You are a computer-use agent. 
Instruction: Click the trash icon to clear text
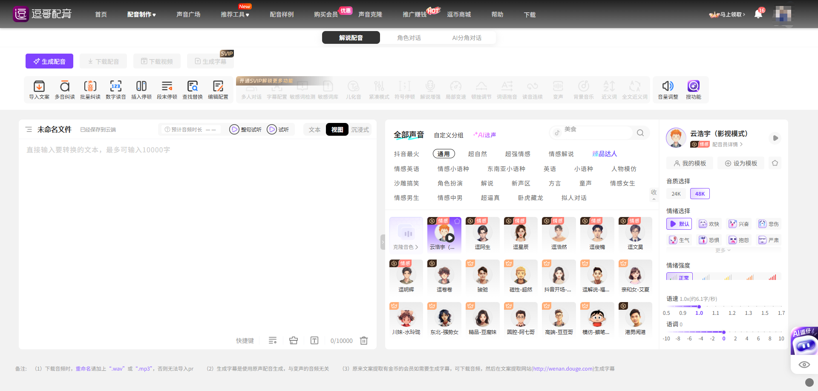coord(364,340)
